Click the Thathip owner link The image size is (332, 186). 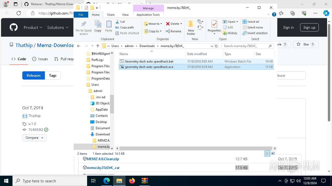pos(24,45)
